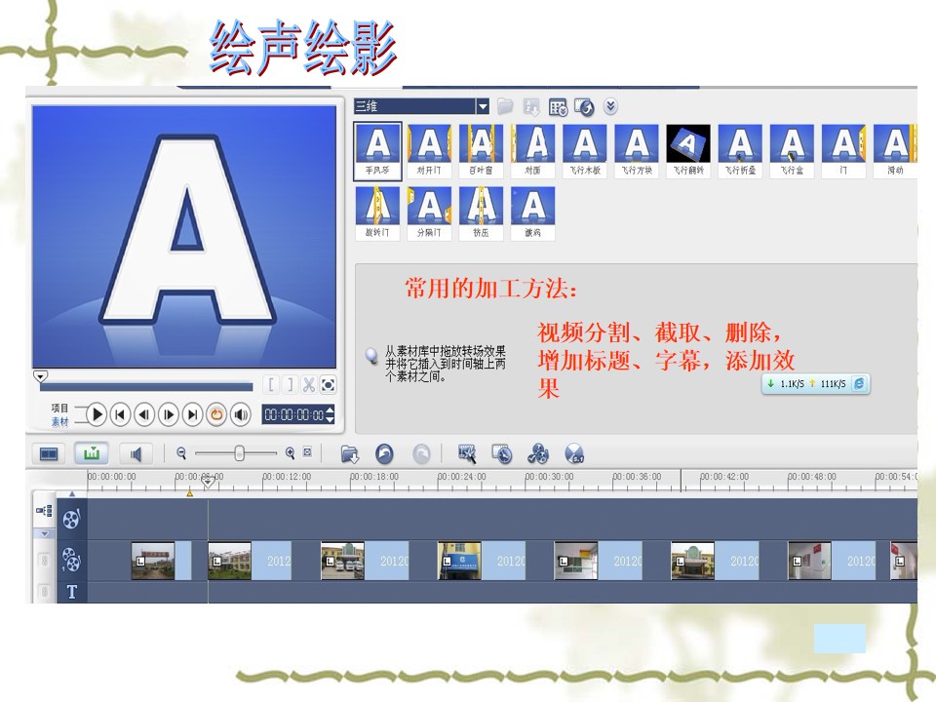Image resolution: width=936 pixels, height=702 pixels.
Task: Open the track manager icon
Action: (x=502, y=454)
